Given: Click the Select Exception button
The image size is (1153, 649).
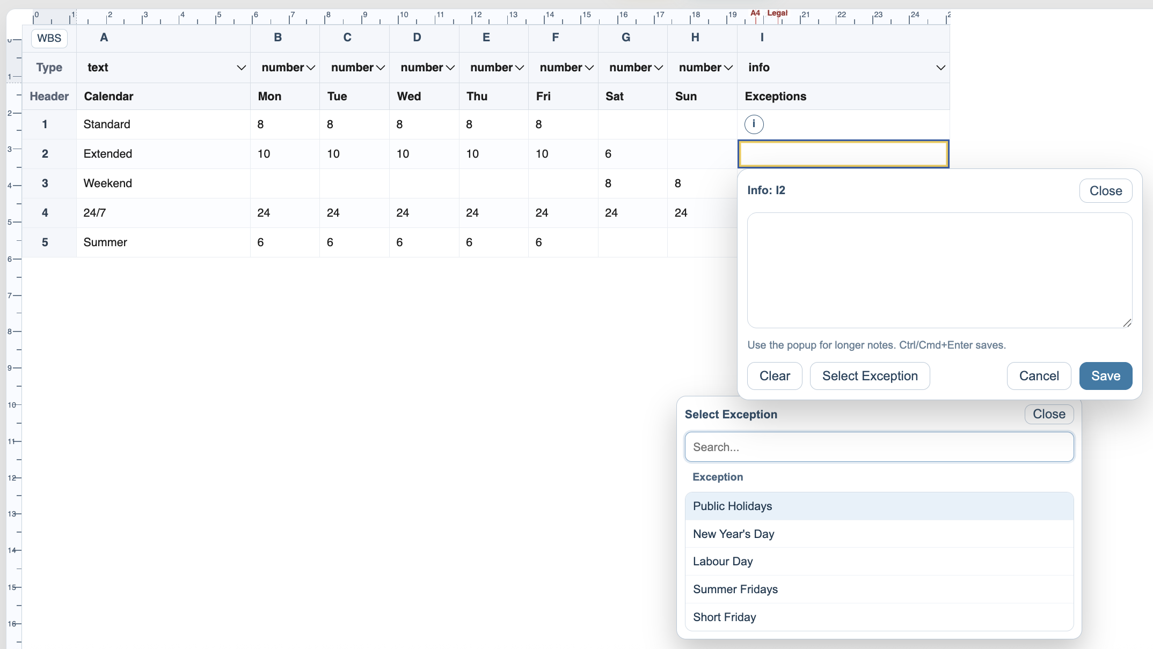Looking at the screenshot, I should tap(870, 376).
